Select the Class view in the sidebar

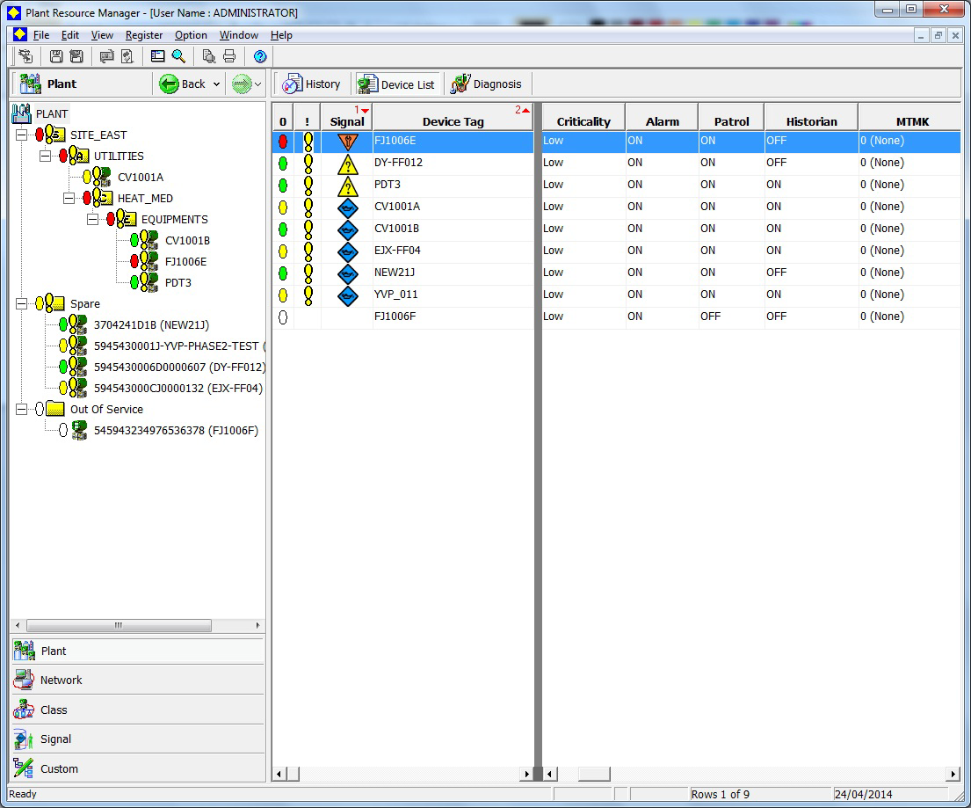click(x=53, y=710)
